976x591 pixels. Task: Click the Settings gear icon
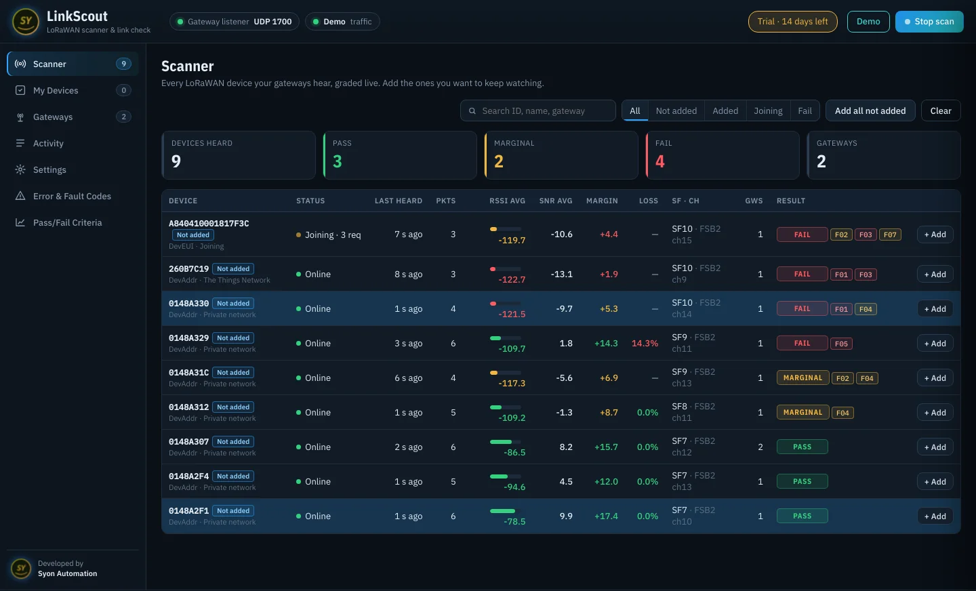point(20,169)
